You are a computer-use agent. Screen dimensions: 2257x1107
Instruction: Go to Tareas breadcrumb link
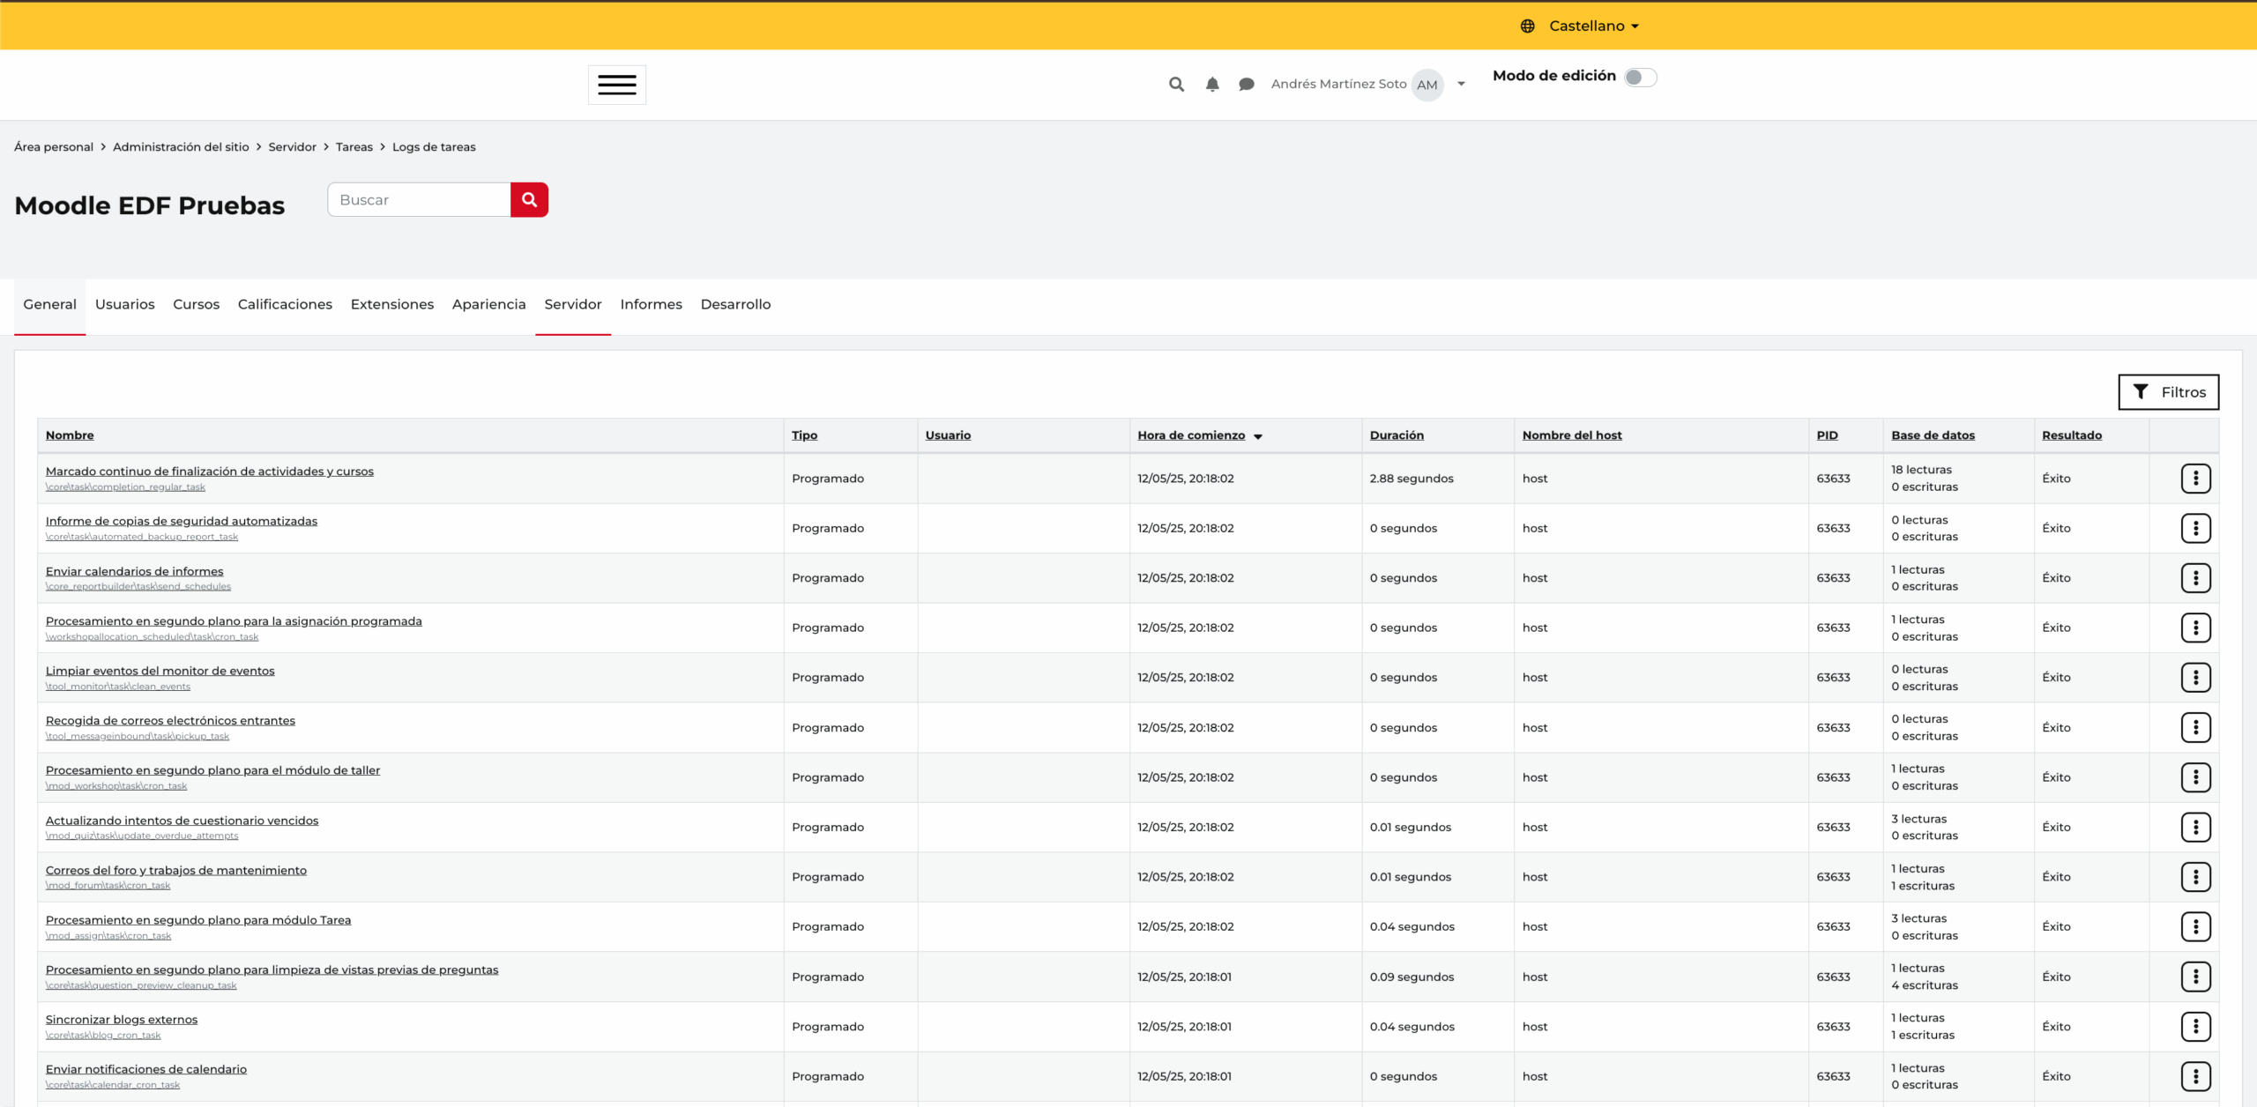354,147
